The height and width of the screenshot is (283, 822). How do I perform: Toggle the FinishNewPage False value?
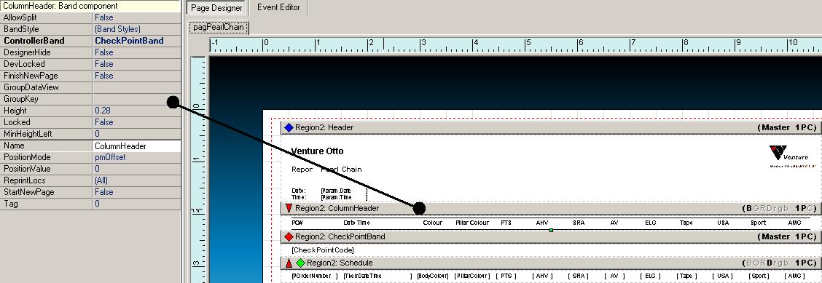pos(137,76)
